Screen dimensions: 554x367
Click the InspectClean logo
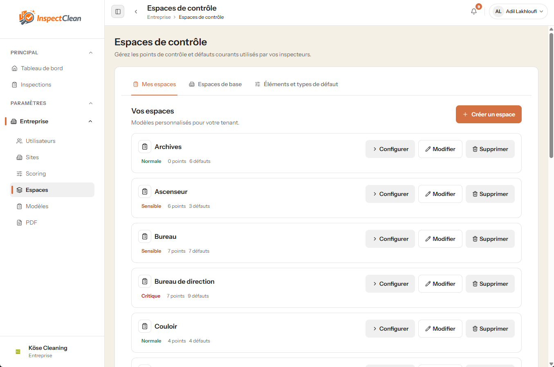[x=49, y=18]
